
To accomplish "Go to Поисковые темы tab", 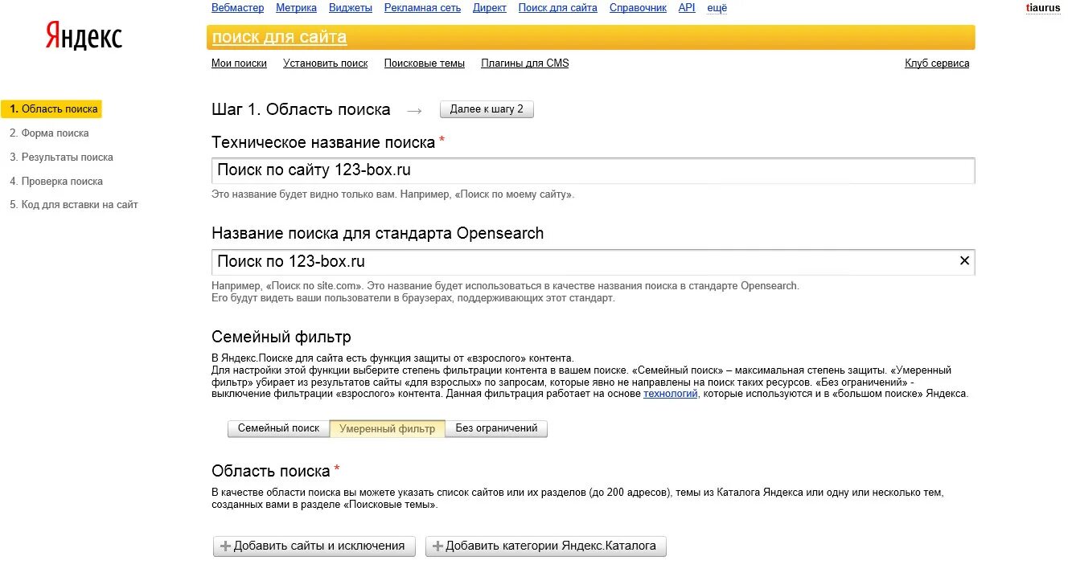I will click(425, 63).
